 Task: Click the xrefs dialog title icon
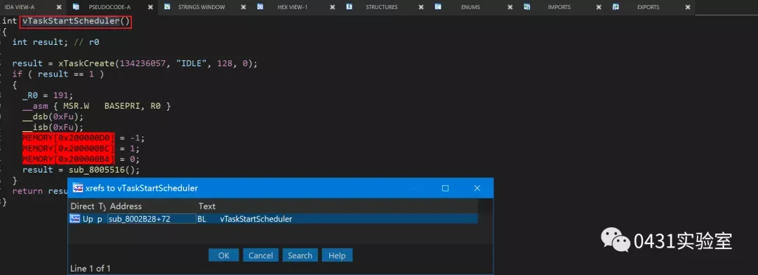pos(77,188)
